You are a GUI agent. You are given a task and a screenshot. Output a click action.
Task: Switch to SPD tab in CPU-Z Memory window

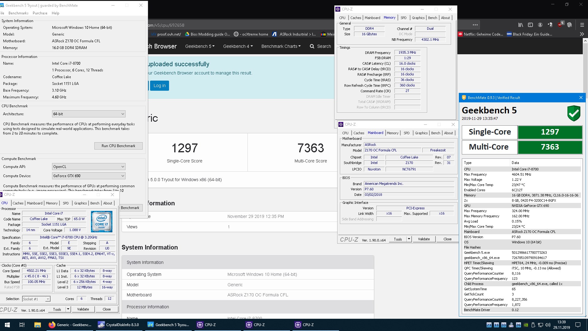(x=404, y=18)
